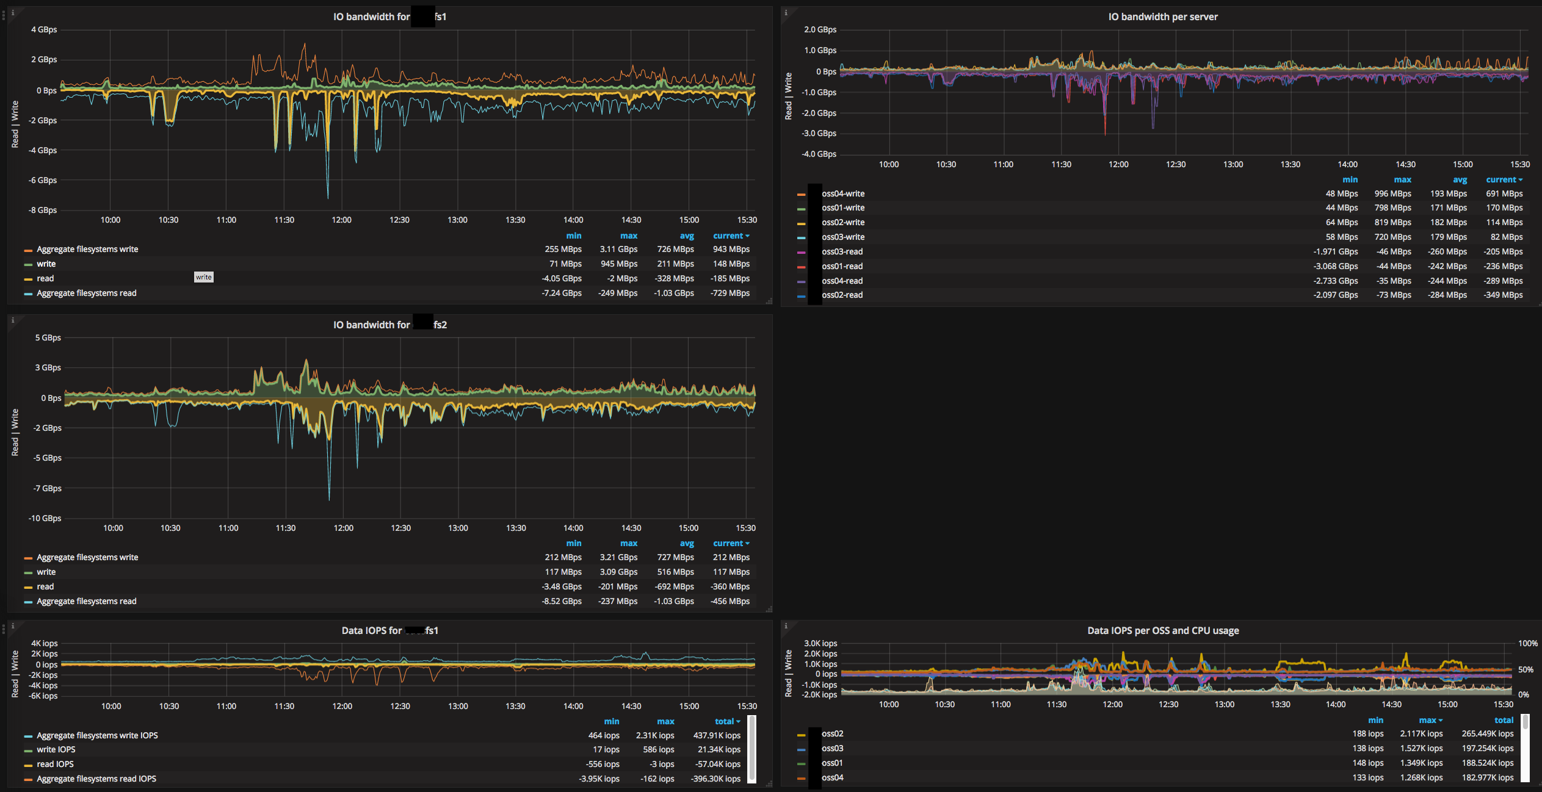Click avg column header in fs2 legend
The height and width of the screenshot is (792, 1542).
click(x=687, y=543)
